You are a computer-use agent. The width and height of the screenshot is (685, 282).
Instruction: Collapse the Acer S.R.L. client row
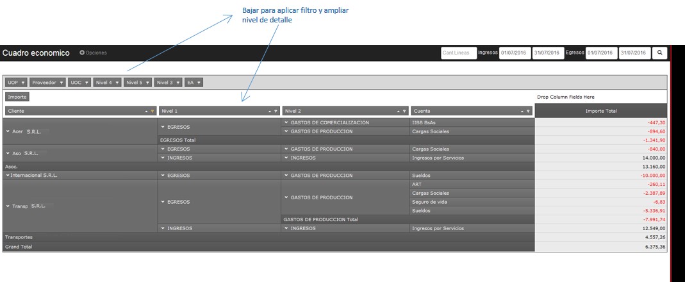click(x=8, y=131)
